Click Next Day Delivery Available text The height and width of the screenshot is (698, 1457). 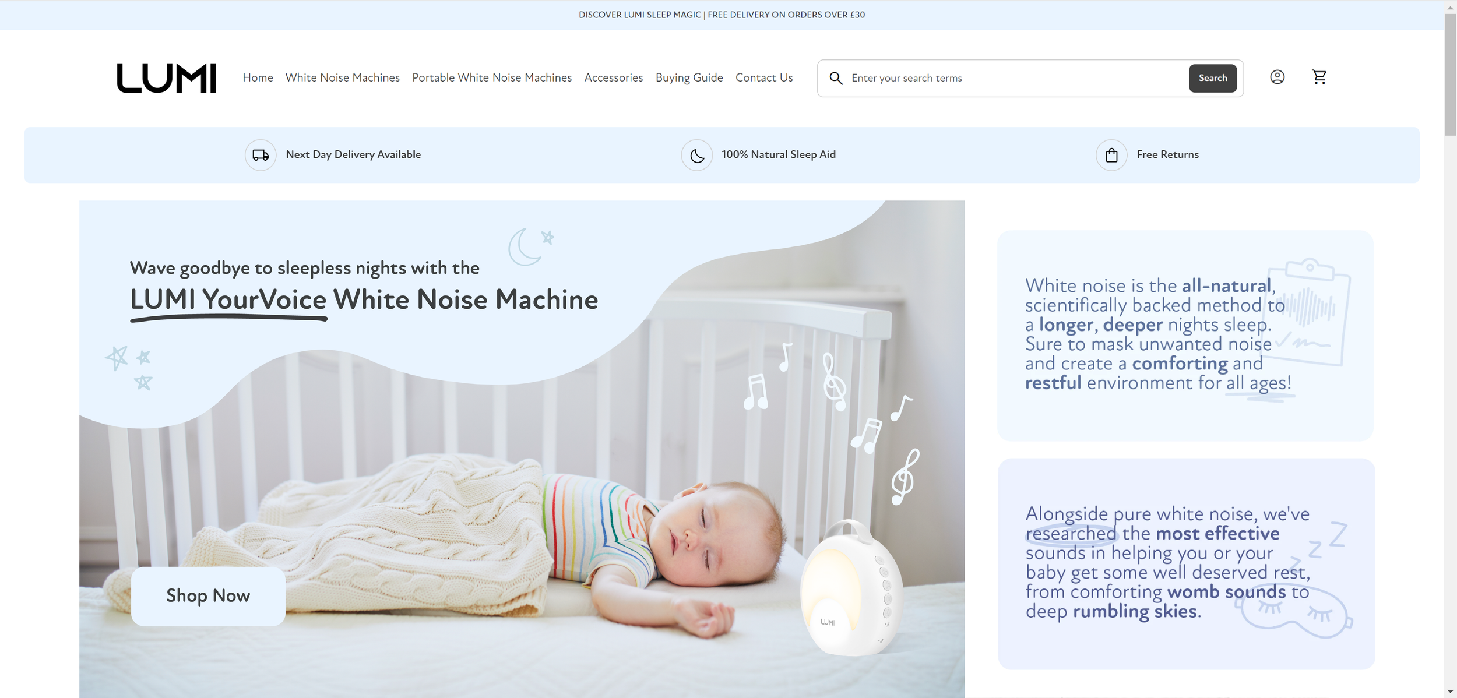[353, 154]
